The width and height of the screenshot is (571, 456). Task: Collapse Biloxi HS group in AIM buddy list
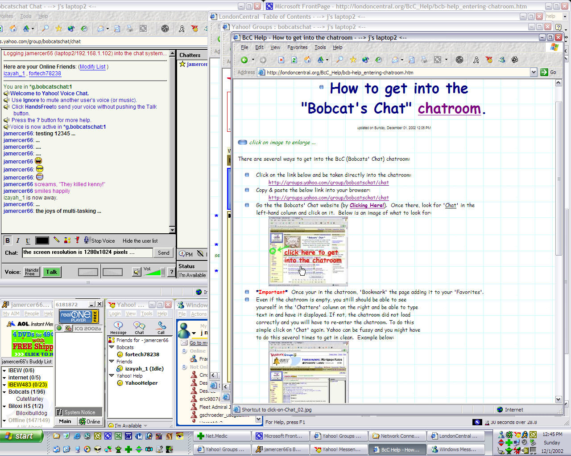pos(4,406)
